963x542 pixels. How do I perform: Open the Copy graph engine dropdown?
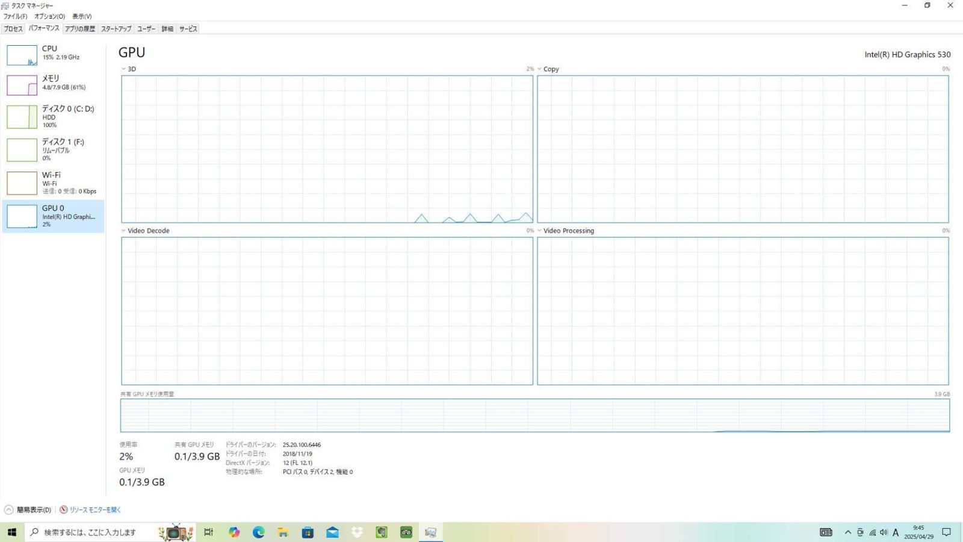click(x=540, y=69)
